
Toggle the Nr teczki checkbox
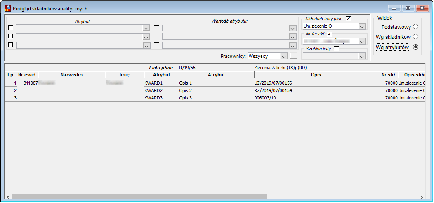point(329,34)
